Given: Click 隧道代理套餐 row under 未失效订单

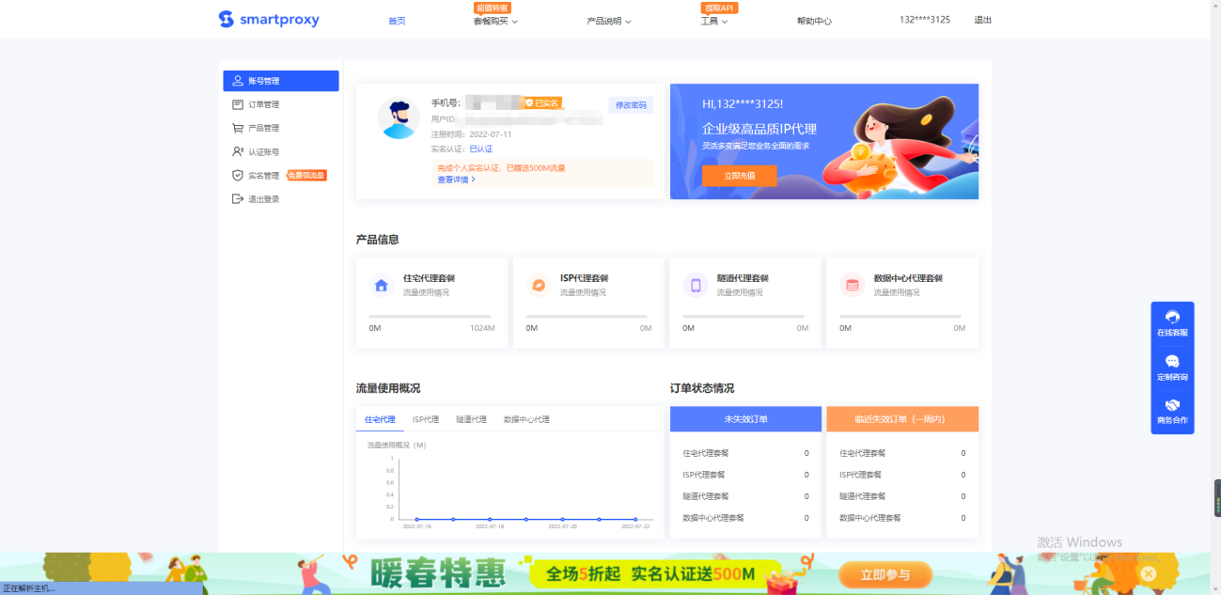Looking at the screenshot, I should coord(746,496).
